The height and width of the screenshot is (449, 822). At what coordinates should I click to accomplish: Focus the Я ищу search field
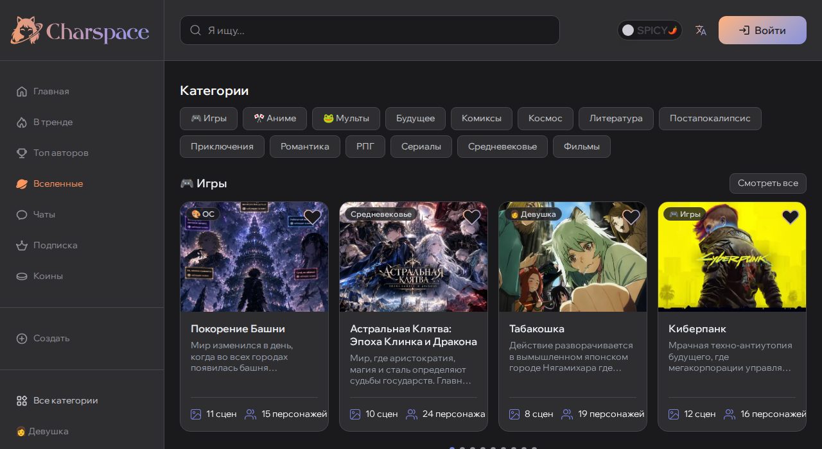click(370, 30)
